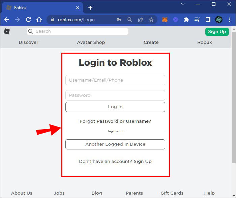The image size is (236, 198).
Task: Close the Roblox tab
Action: click(x=78, y=8)
